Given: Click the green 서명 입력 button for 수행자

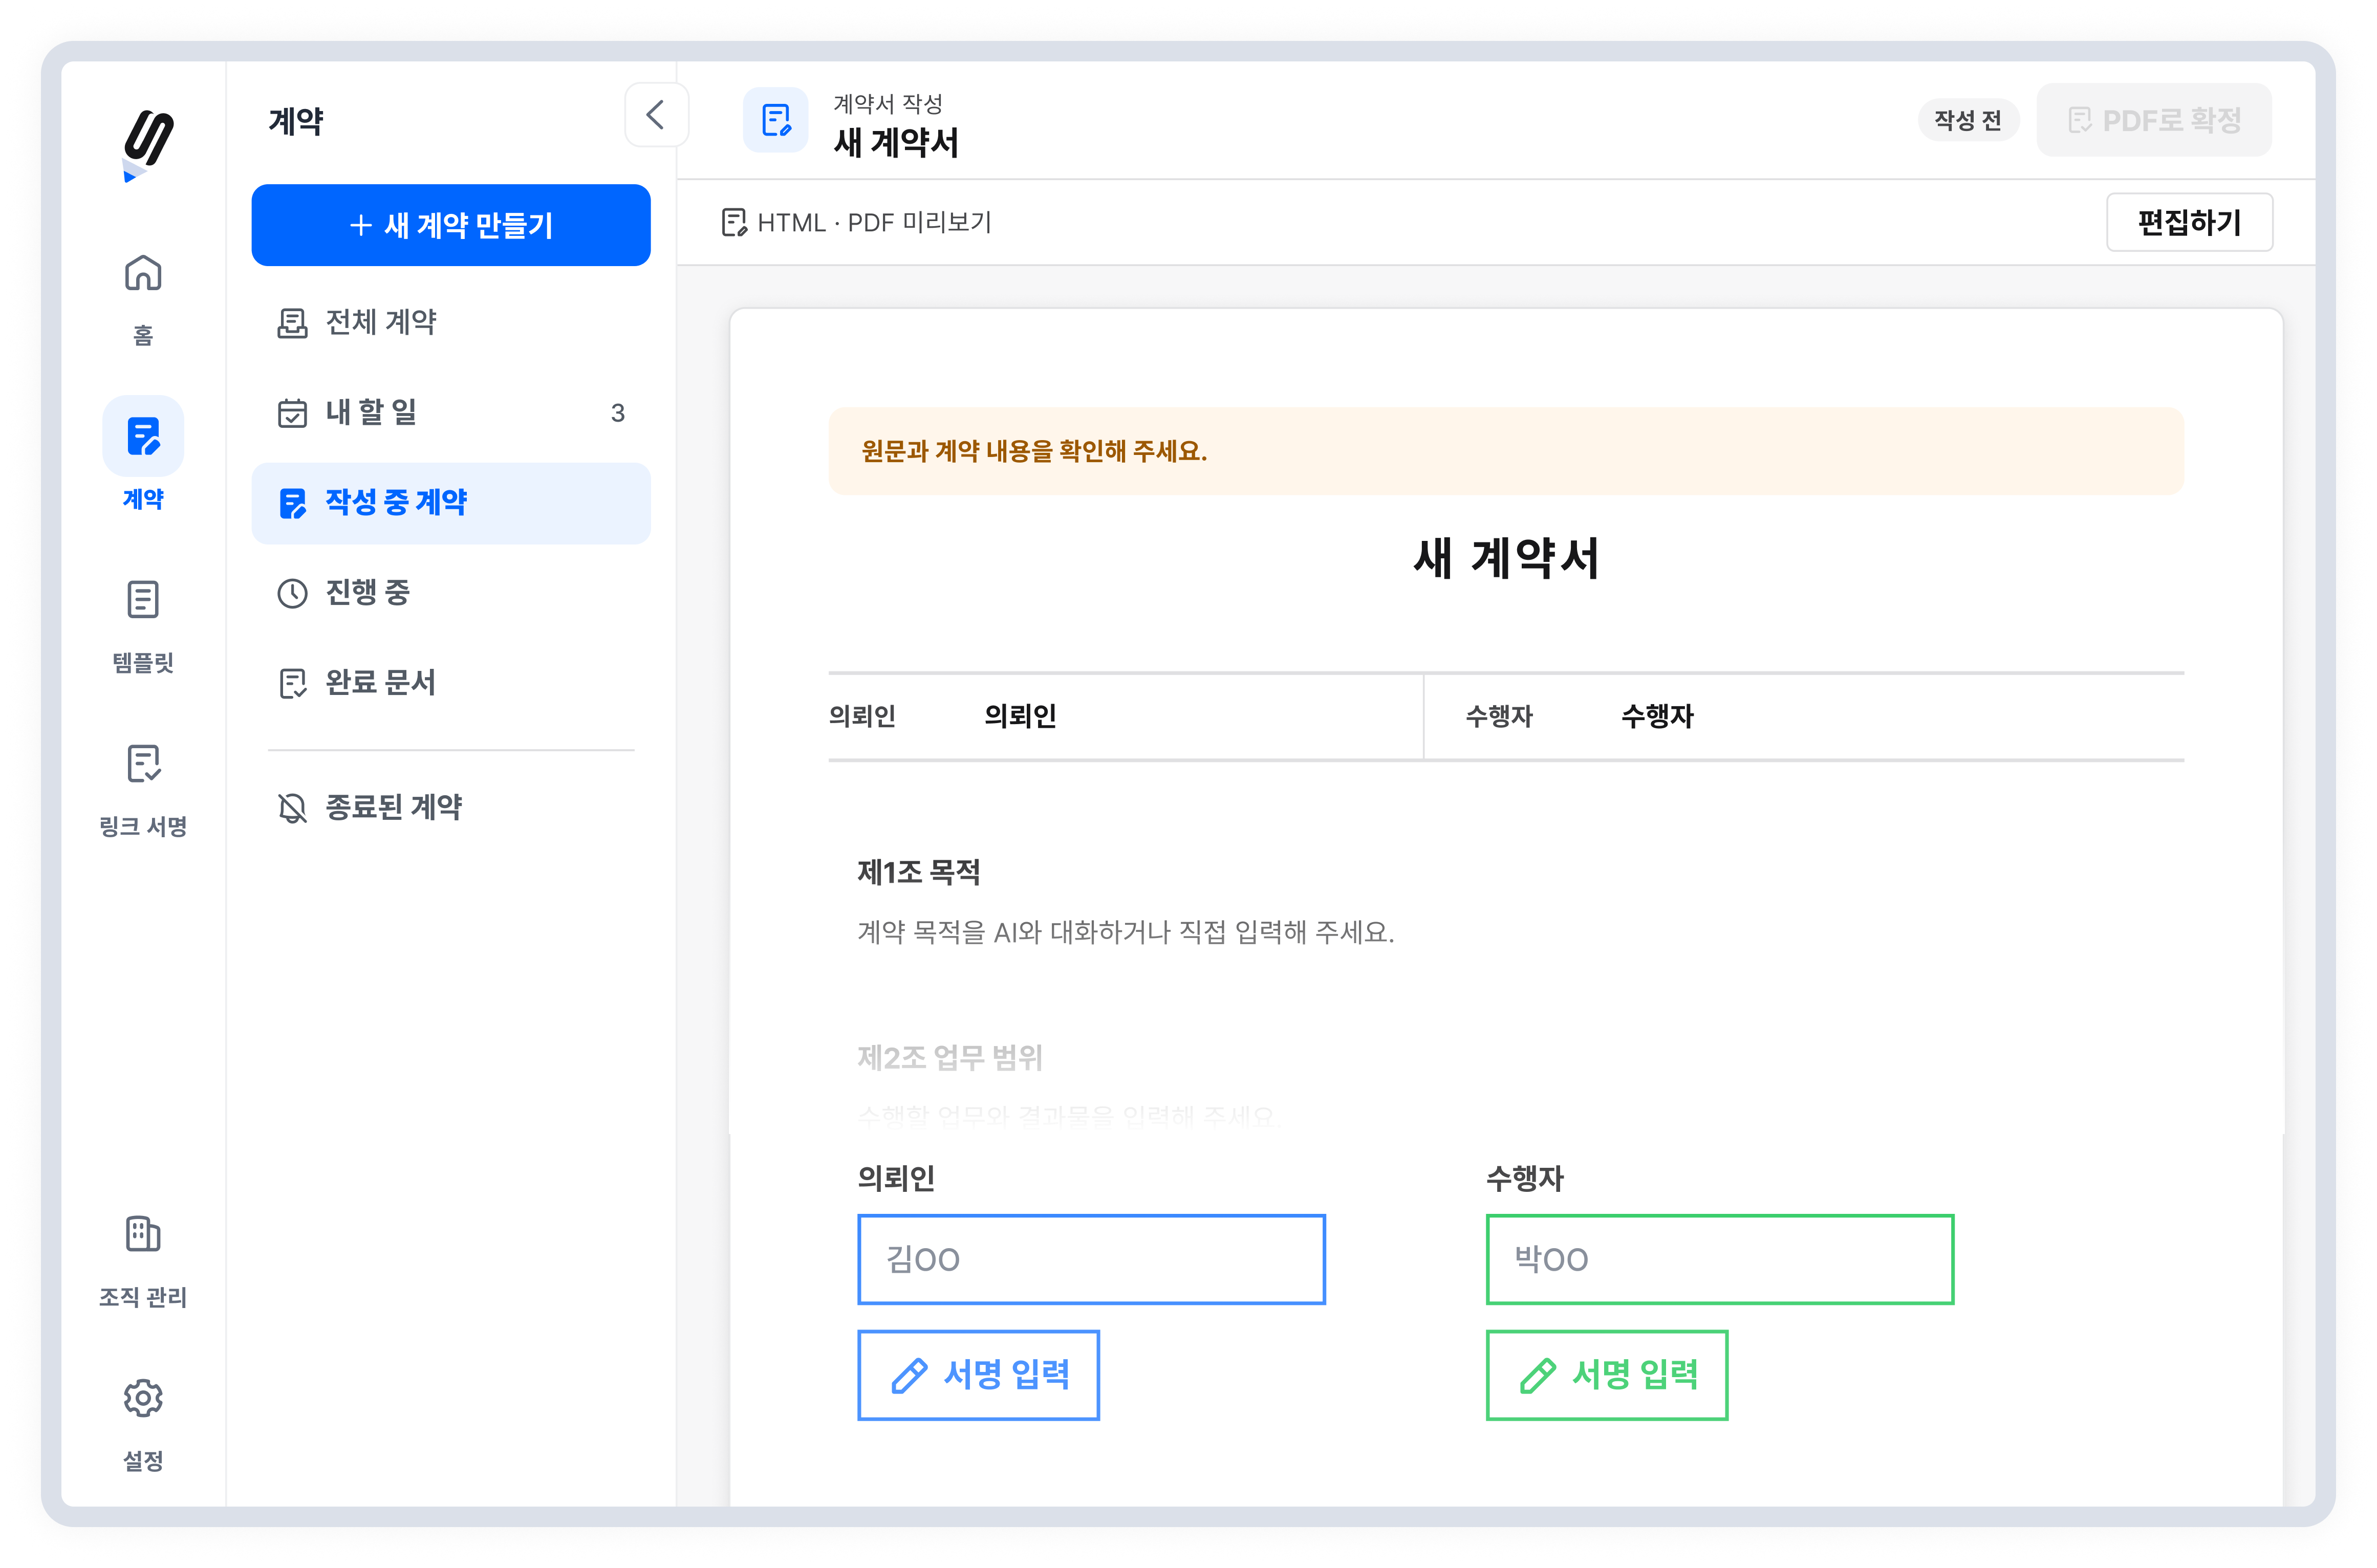Looking at the screenshot, I should point(1607,1375).
